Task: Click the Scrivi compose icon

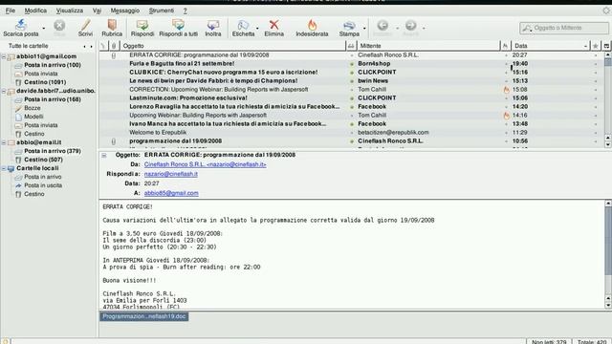Action: (85, 25)
